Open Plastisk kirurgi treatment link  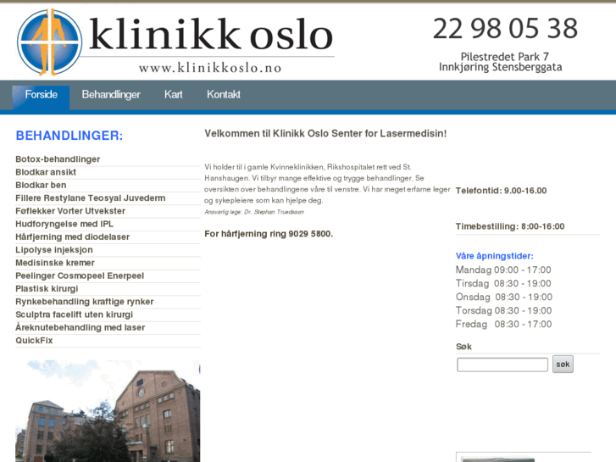47,289
